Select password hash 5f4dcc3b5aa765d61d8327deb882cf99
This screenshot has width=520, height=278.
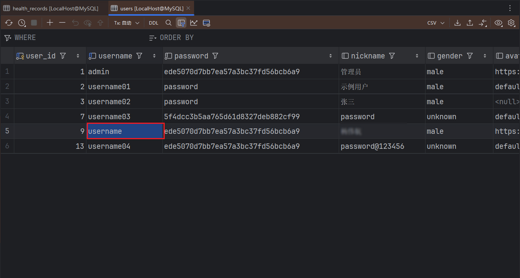click(251, 117)
